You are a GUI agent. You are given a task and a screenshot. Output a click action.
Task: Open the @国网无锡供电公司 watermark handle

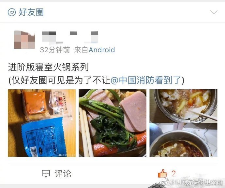[x=196, y=182]
